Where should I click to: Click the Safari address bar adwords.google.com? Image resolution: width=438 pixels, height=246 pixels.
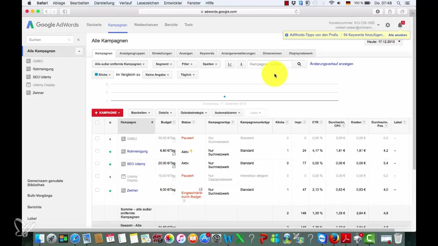(x=219, y=12)
